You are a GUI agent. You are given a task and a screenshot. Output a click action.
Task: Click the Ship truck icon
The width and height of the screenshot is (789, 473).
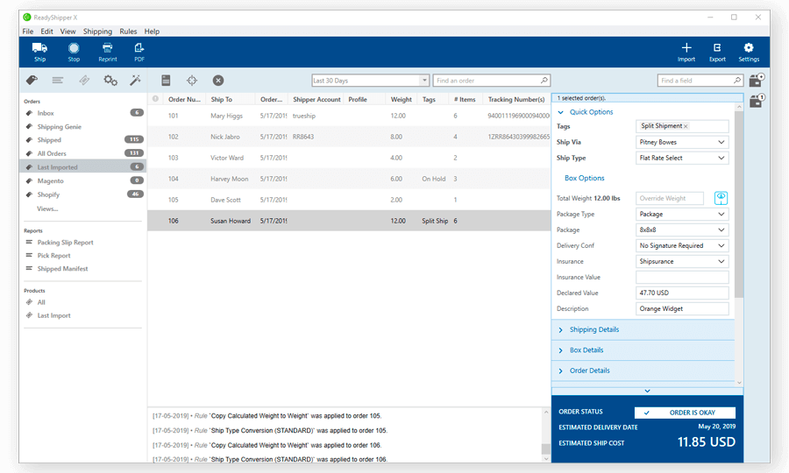[39, 48]
